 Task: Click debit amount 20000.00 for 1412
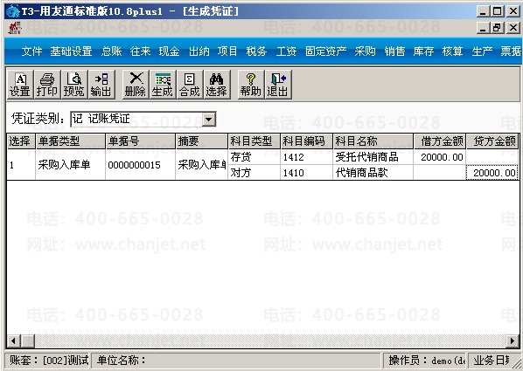(440, 157)
